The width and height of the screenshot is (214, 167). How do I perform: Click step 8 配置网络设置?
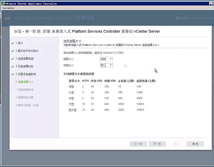point(25,97)
